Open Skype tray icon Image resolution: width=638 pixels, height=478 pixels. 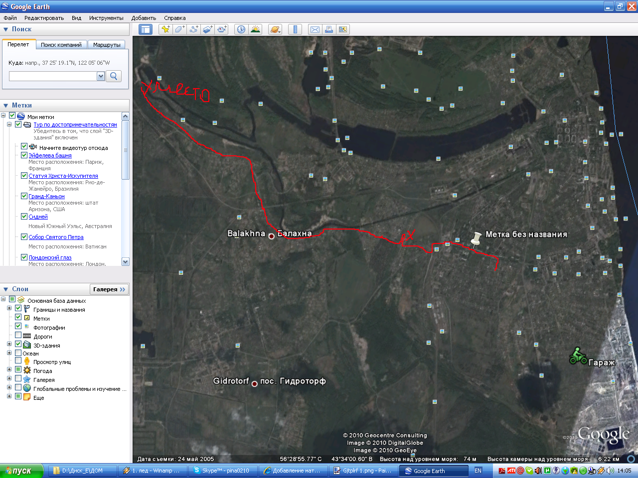[529, 471]
